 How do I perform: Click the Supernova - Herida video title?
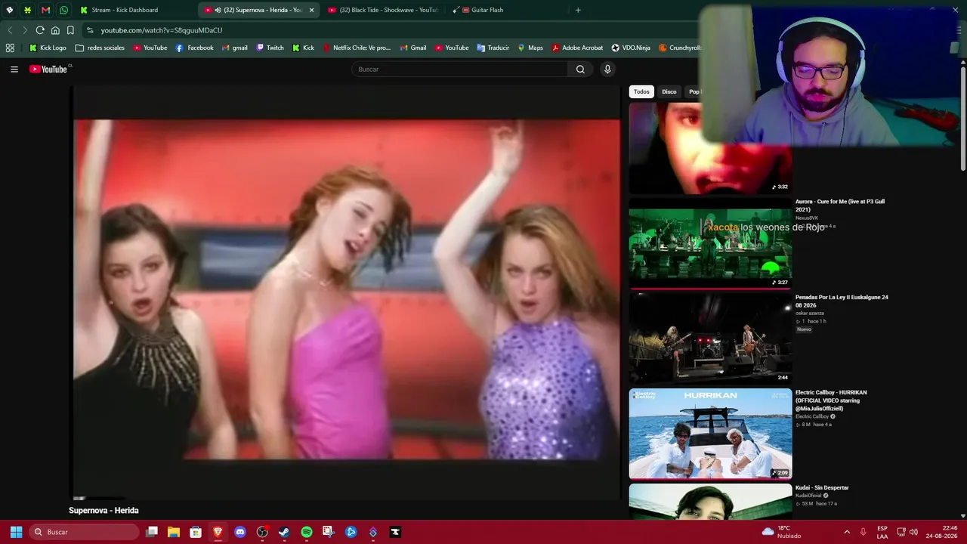click(103, 511)
